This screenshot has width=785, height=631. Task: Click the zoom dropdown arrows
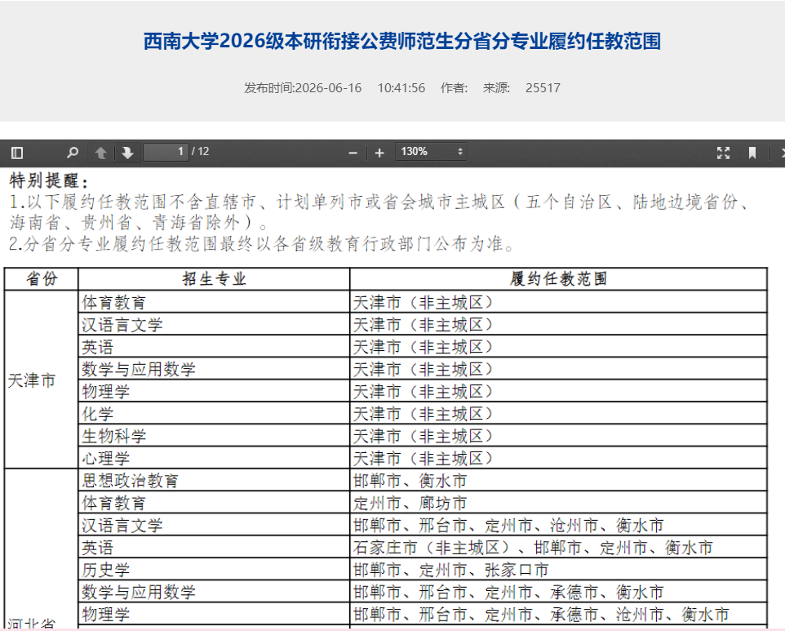[x=460, y=152]
